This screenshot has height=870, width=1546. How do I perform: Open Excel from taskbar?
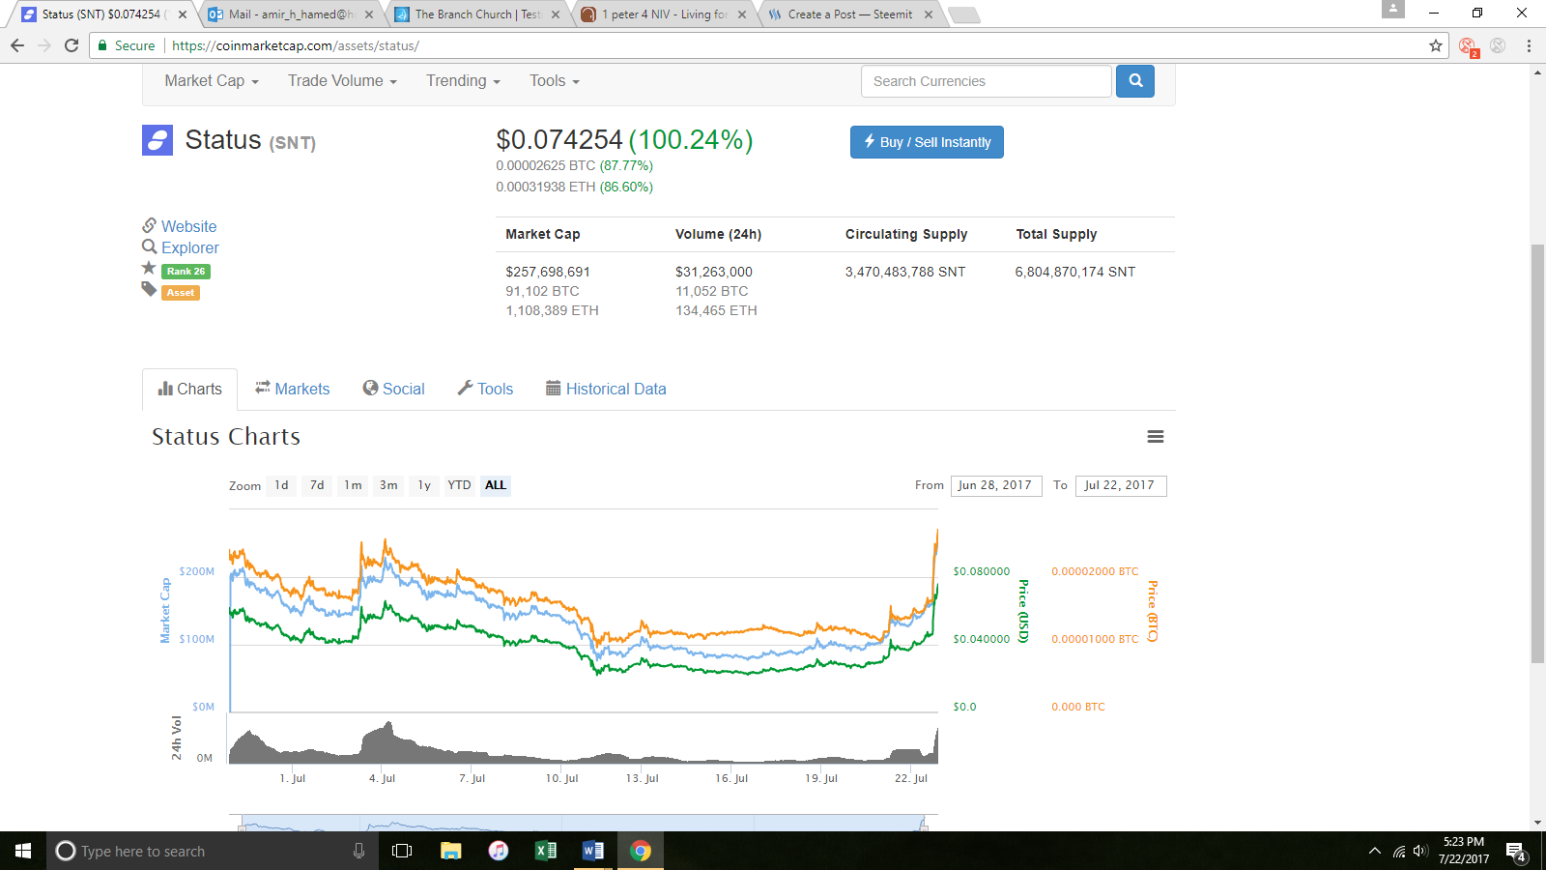click(x=546, y=851)
